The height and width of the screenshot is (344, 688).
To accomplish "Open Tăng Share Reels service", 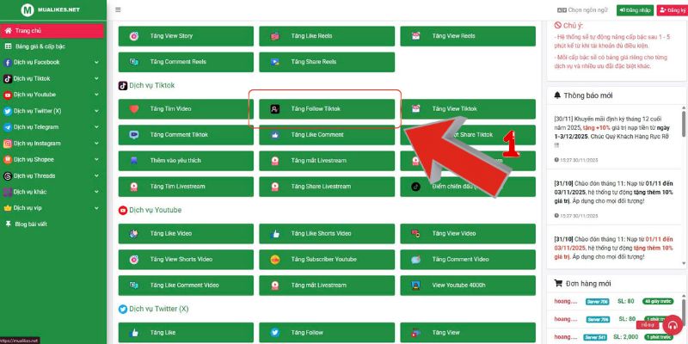I will 327,62.
